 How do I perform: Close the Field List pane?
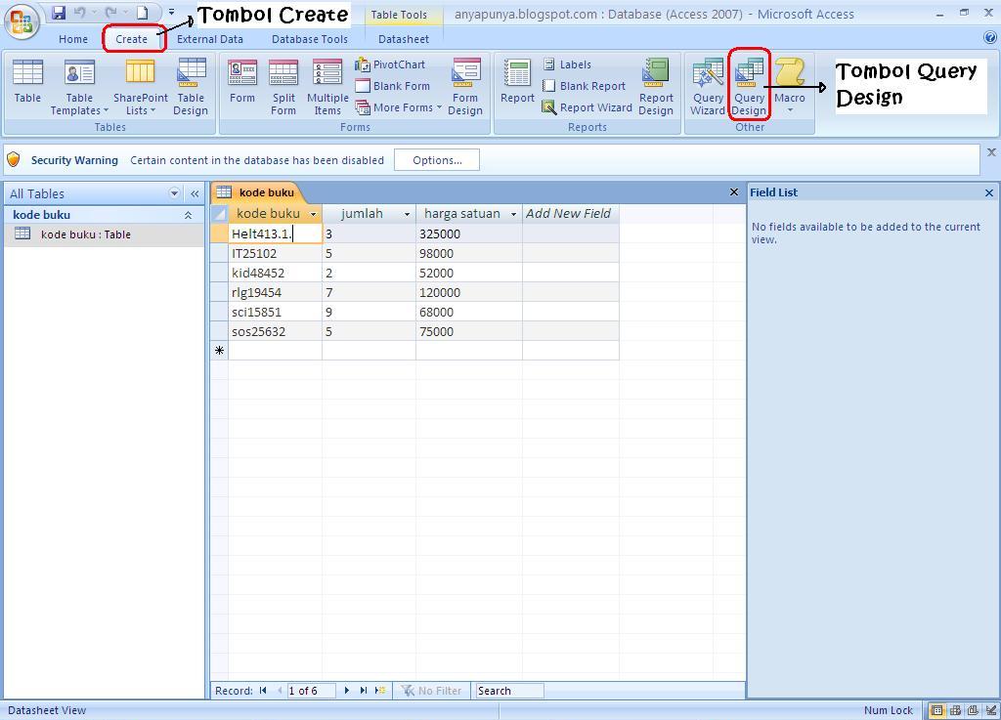pyautogui.click(x=989, y=192)
